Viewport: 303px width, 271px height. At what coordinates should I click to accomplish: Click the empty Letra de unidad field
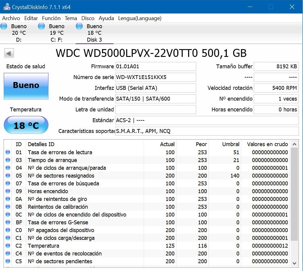pyautogui.click(x=156, y=110)
